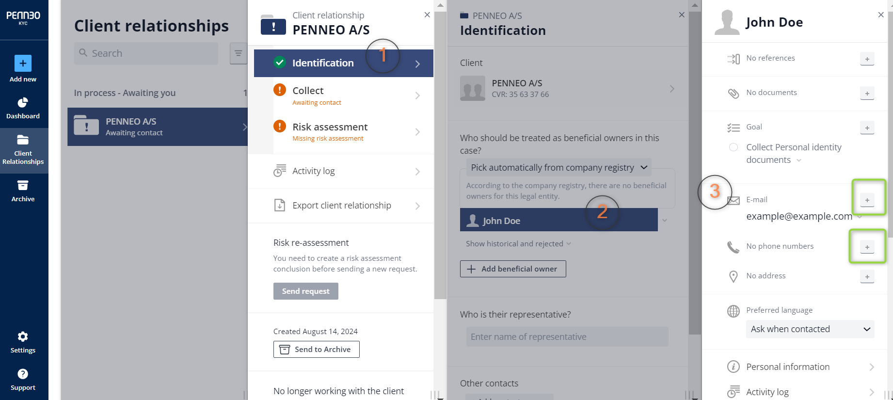
Task: Add a phone number with plus button
Action: 867,247
